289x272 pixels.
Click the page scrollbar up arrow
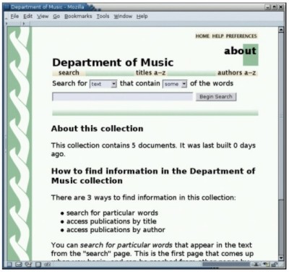(281, 30)
